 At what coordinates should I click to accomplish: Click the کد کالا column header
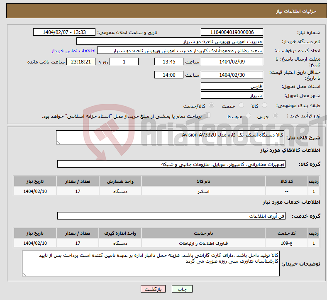[x=287, y=181]
